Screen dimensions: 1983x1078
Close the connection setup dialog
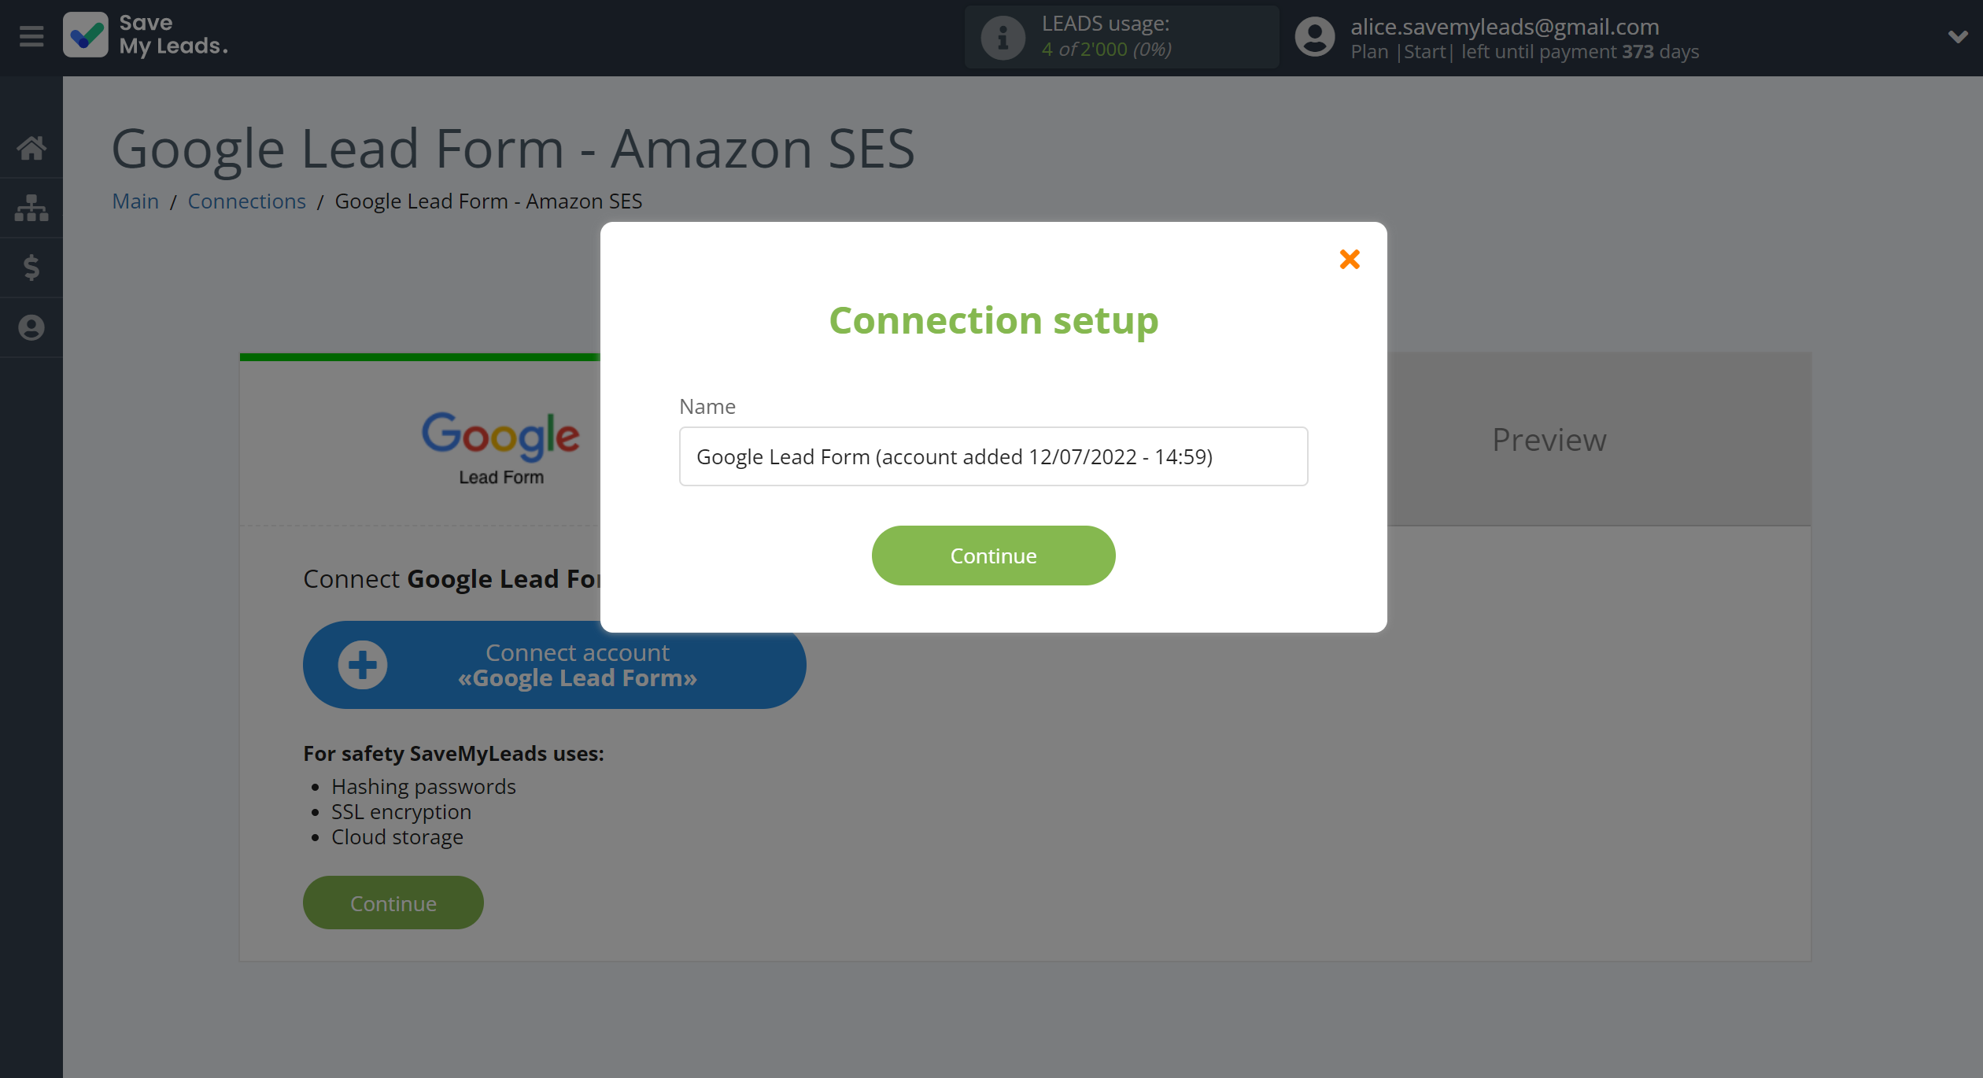[1350, 259]
